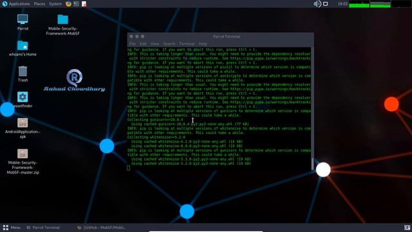Open the Places menu

point(39,4)
